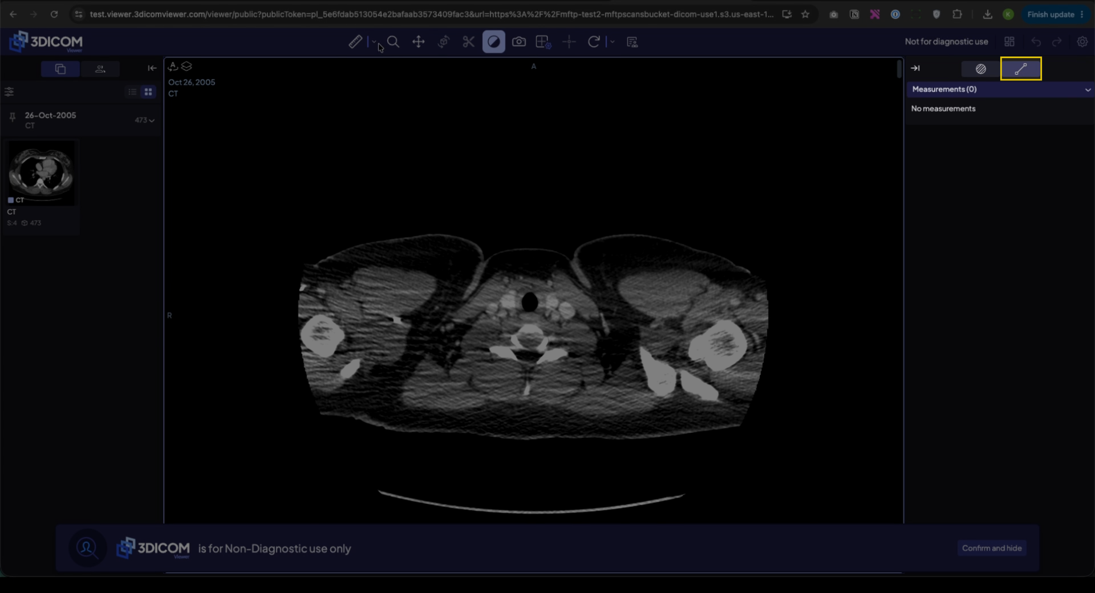Open the CT series thumbnail

click(x=40, y=173)
